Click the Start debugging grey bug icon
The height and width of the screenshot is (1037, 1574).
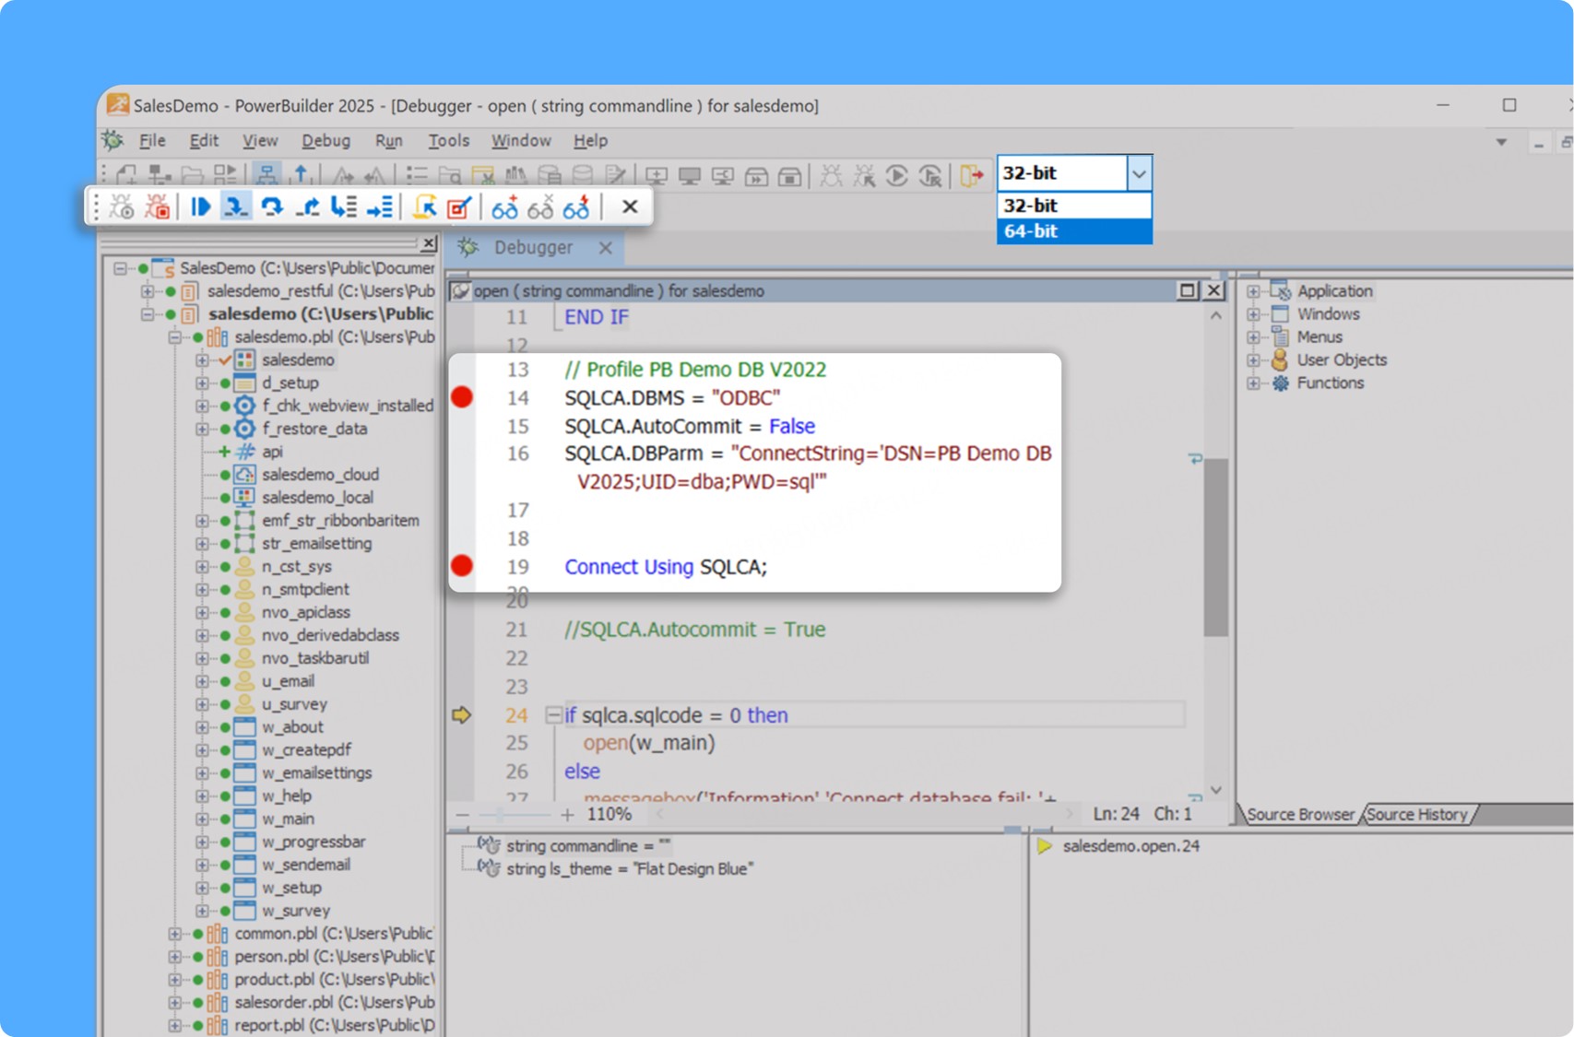click(x=122, y=206)
